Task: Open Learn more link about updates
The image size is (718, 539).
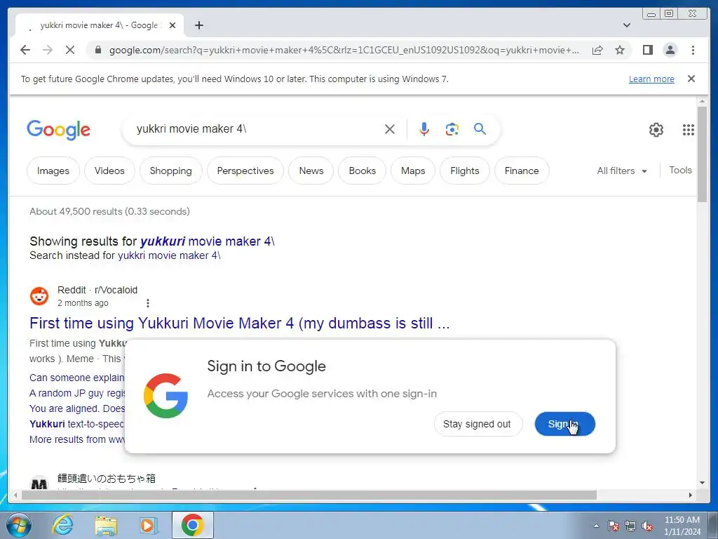Action: coord(651,79)
